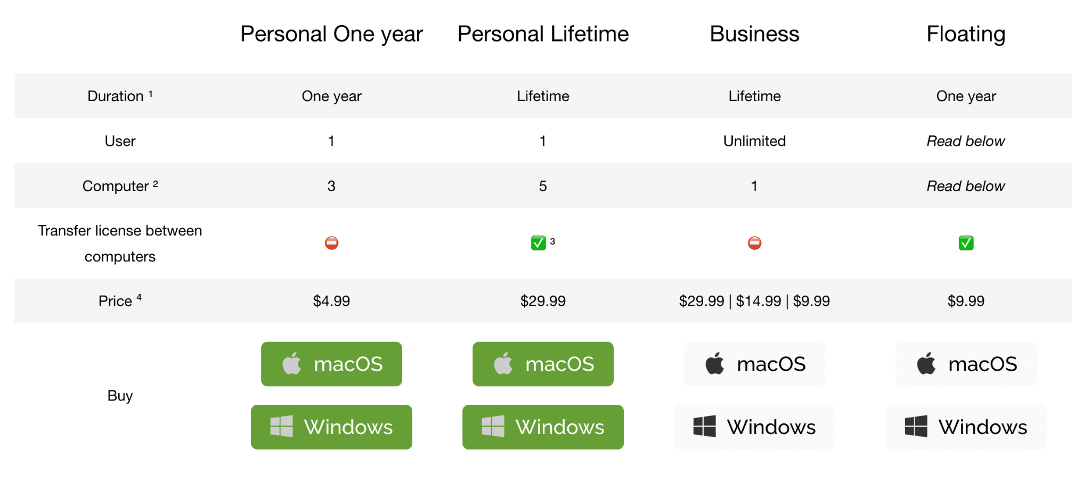Click the no-entry icon in Business transfer row
This screenshot has height=498, width=1091.
754,243
